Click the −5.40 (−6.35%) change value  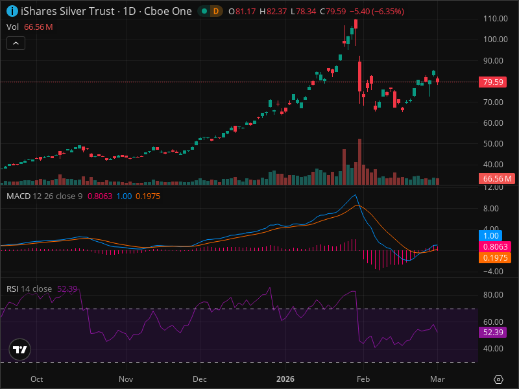pos(377,12)
